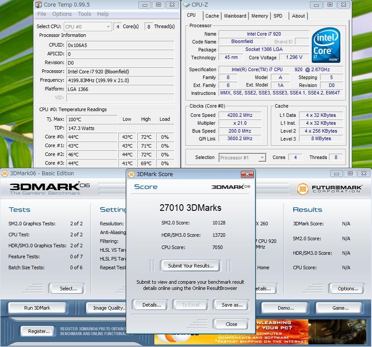The width and height of the screenshot is (372, 347).
Task: Click Submit Your Results button
Action: (191, 266)
